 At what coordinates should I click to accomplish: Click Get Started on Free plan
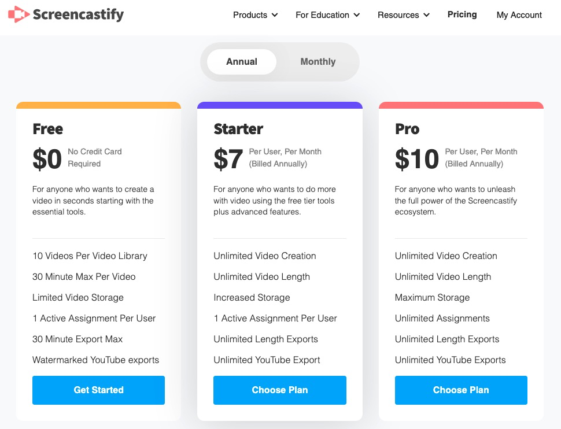98,390
